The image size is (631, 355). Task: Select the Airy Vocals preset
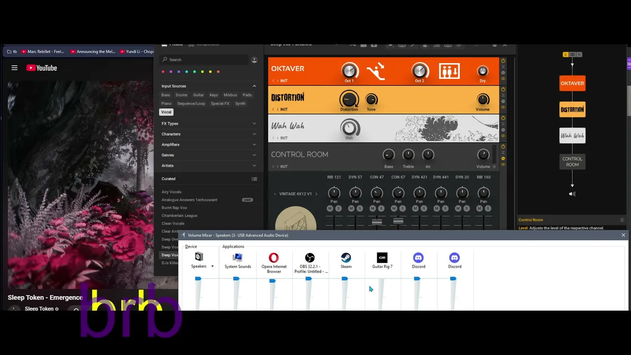pyautogui.click(x=172, y=192)
